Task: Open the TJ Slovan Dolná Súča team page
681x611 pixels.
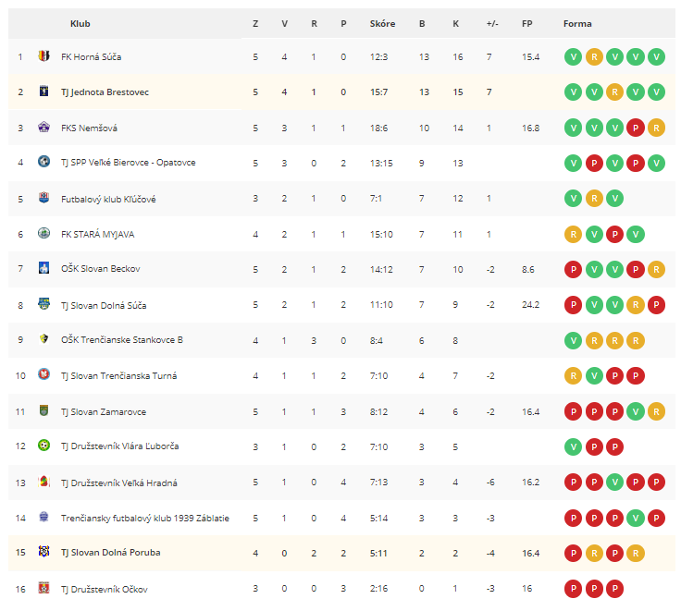Action: [104, 305]
